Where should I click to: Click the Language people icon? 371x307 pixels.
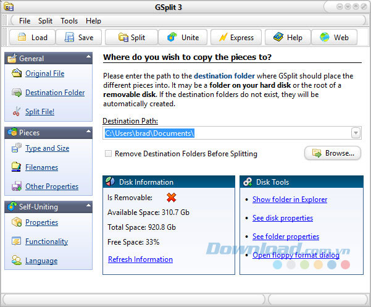[17, 261]
